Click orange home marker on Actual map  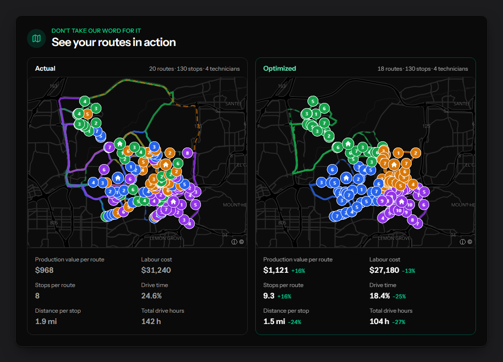pos(165,165)
